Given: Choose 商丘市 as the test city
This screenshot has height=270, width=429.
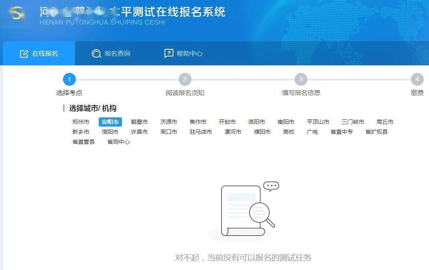Looking at the screenshot, I should coord(385,122).
